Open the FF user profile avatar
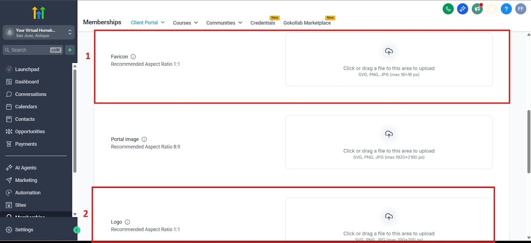This screenshot has height=243, width=531. [521, 9]
